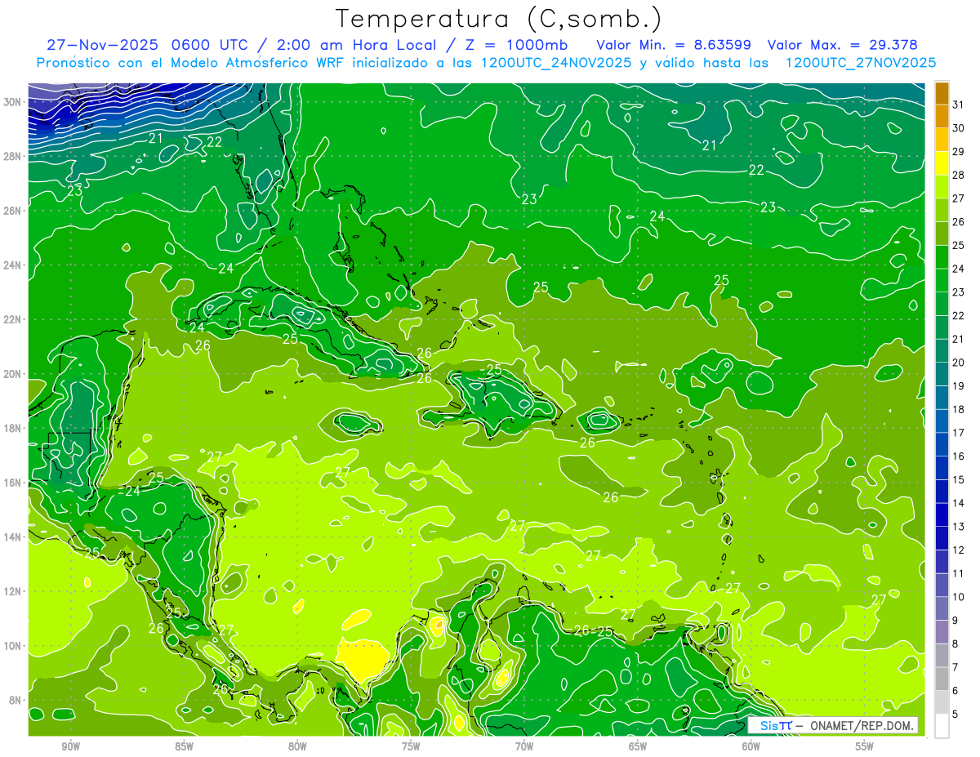Click the title 'Temperatura (C,somb.)'
This screenshot has width=980, height=757.
(499, 19)
